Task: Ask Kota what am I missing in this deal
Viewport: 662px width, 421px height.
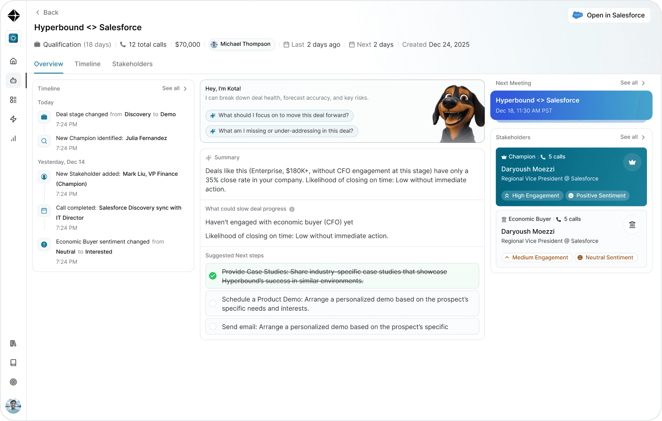Action: (282, 131)
